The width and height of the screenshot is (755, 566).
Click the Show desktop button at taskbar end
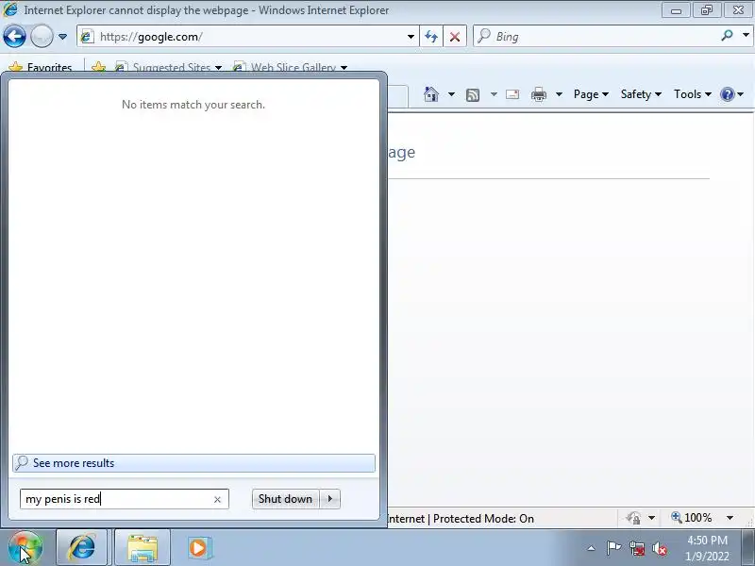click(x=748, y=548)
